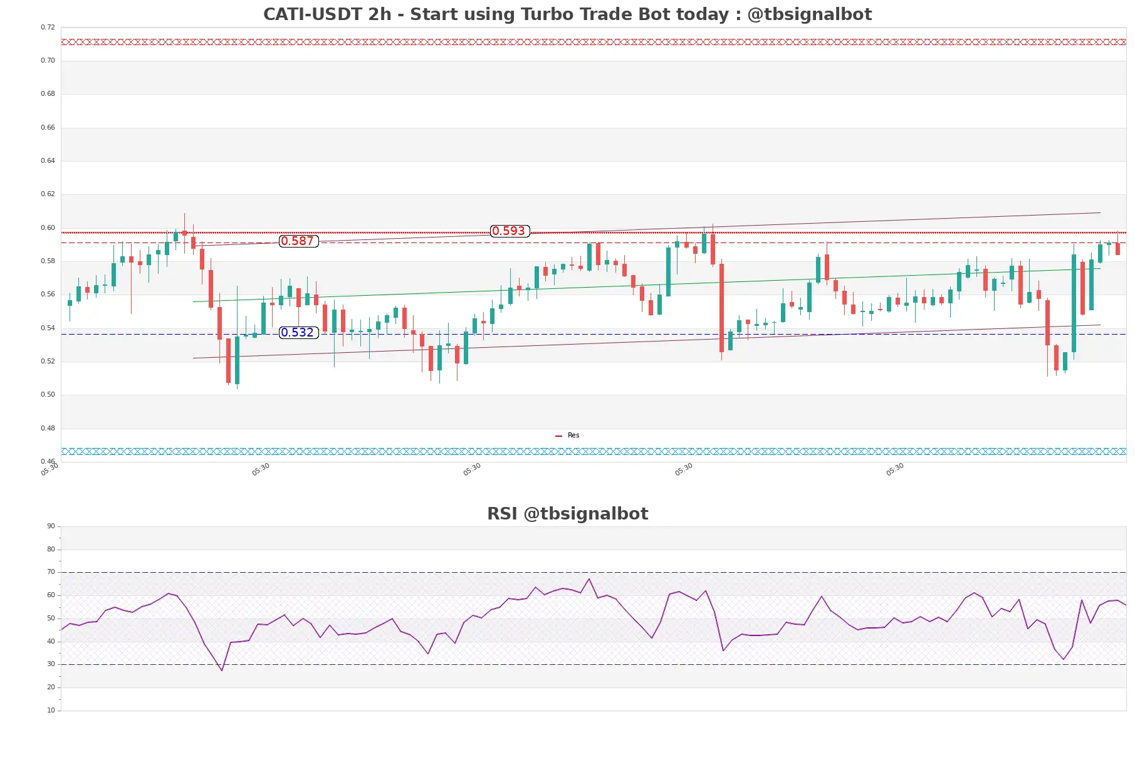
Task: Click the 0.50 price axis label
Action: (48, 395)
